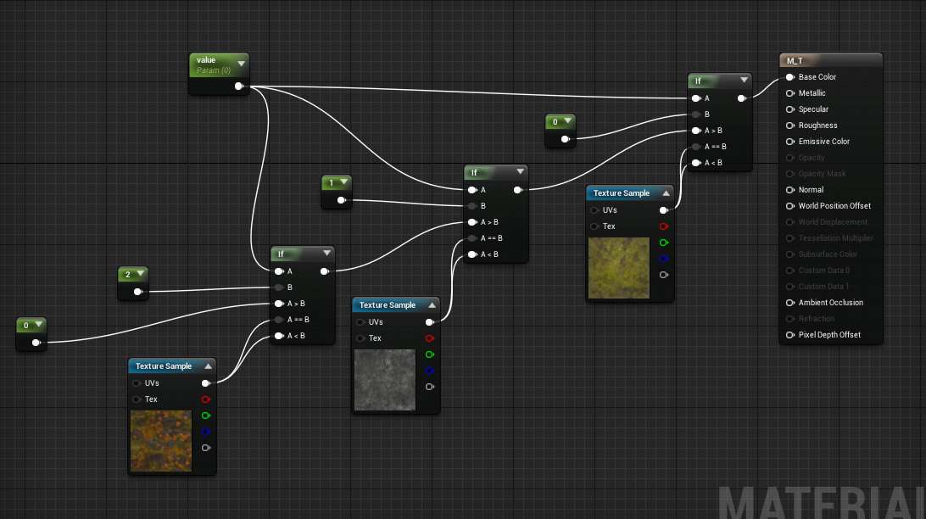The image size is (926, 519).
Task: Click the greyed Subsurface Color label
Action: 828,254
